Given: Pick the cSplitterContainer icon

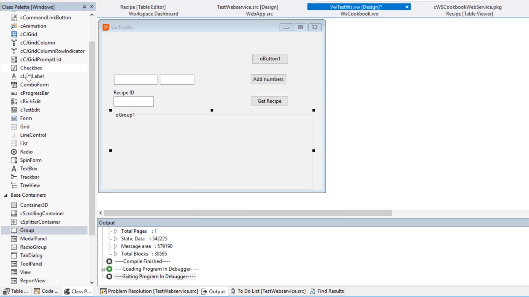Looking at the screenshot, I should [14, 222].
